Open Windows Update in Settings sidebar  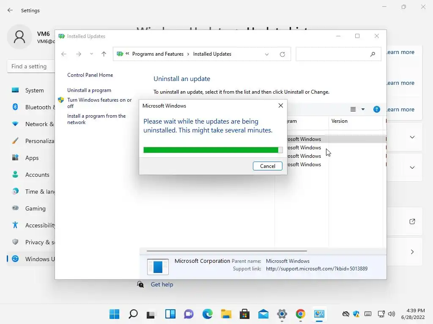click(x=31, y=259)
